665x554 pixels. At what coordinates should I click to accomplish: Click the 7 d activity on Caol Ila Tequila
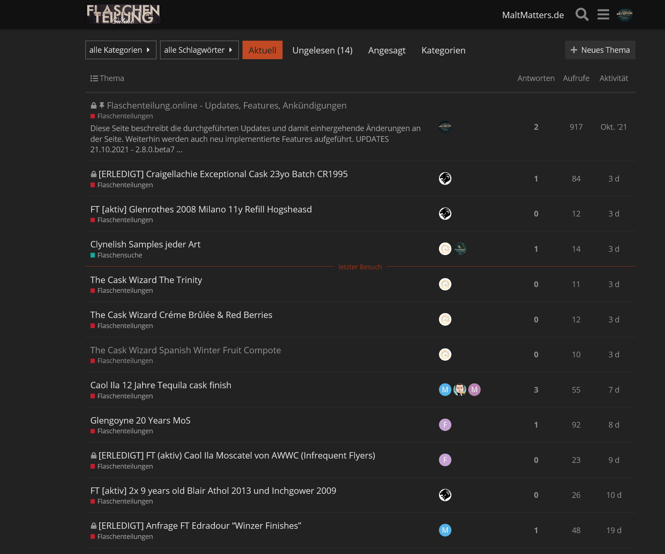[x=614, y=390]
